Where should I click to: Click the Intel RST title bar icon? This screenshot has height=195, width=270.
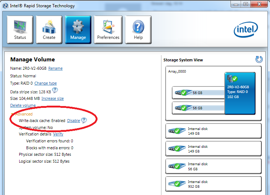pos(5,6)
